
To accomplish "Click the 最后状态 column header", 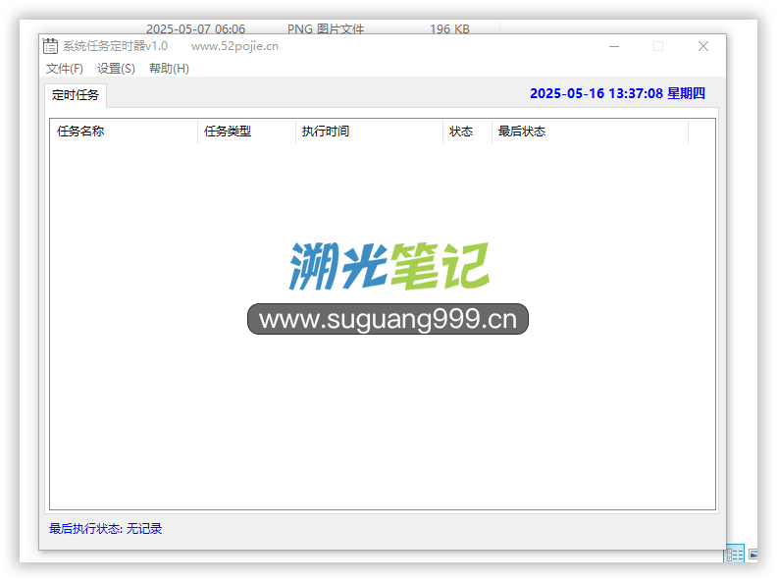I will pyautogui.click(x=590, y=132).
